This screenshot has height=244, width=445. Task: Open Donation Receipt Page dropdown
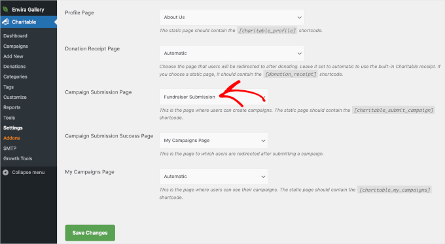click(232, 54)
